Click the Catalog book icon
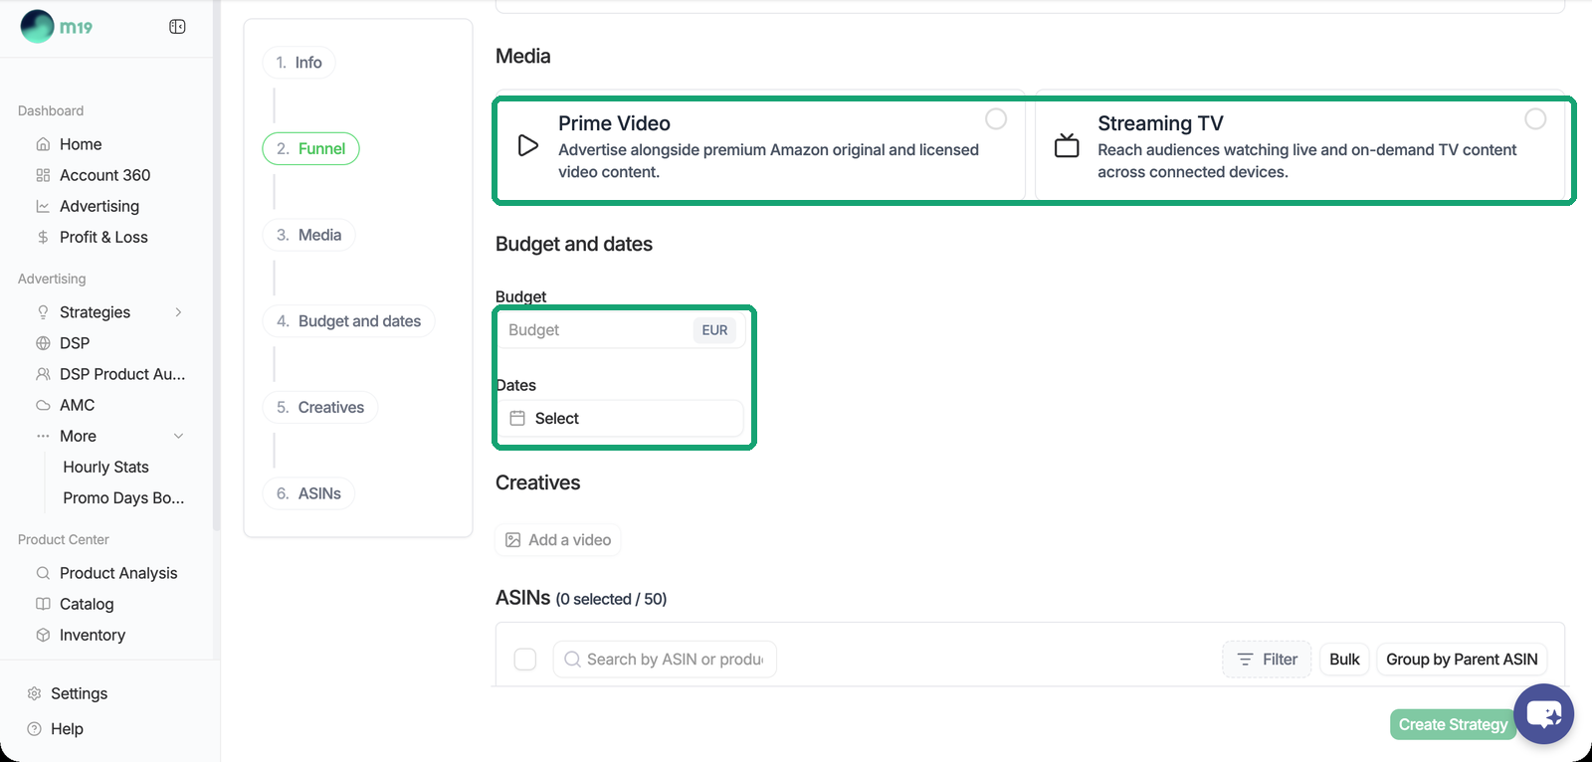1592x762 pixels. (x=43, y=604)
